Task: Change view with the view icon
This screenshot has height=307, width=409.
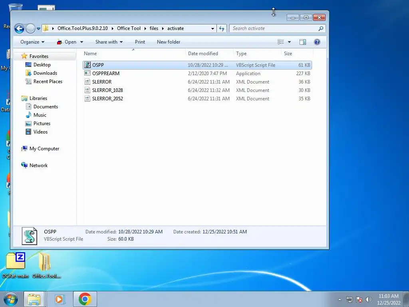Action: click(x=281, y=42)
